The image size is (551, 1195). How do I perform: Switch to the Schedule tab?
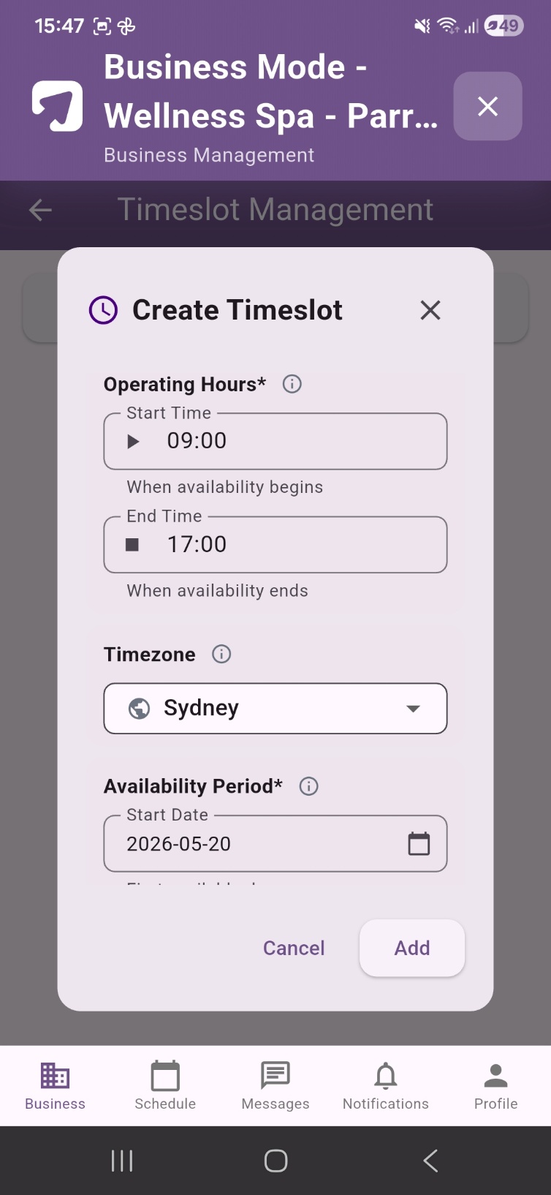pos(165,1085)
